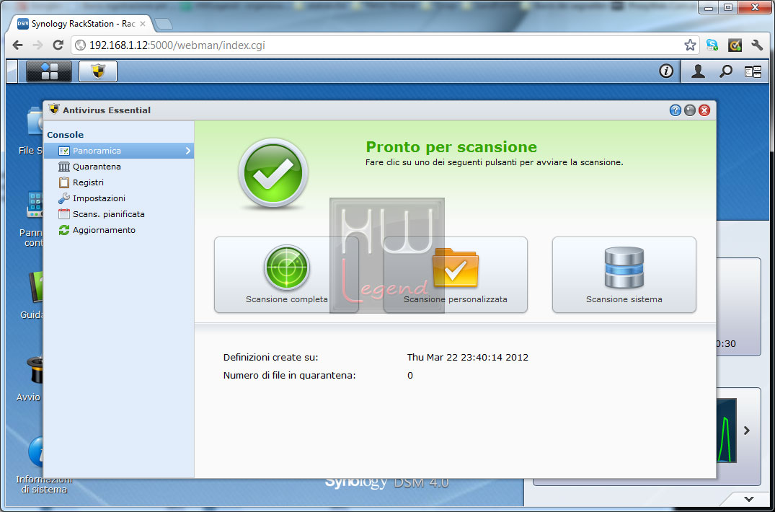Start Scansione sistema
The width and height of the screenshot is (775, 512).
coord(624,275)
